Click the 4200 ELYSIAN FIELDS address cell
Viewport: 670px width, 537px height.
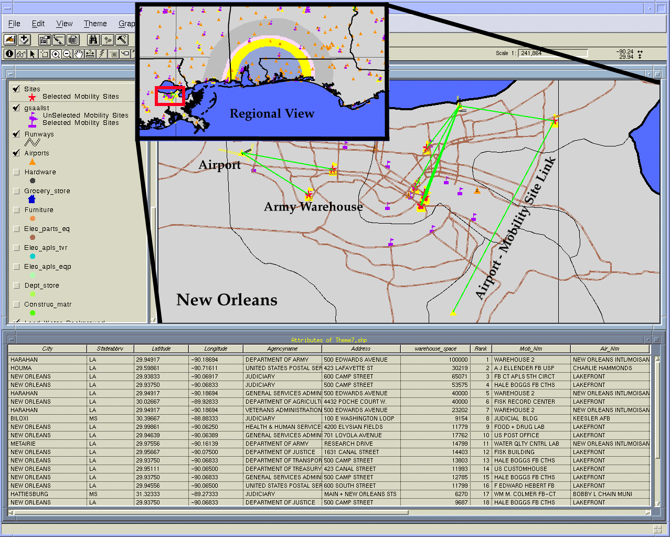361,427
